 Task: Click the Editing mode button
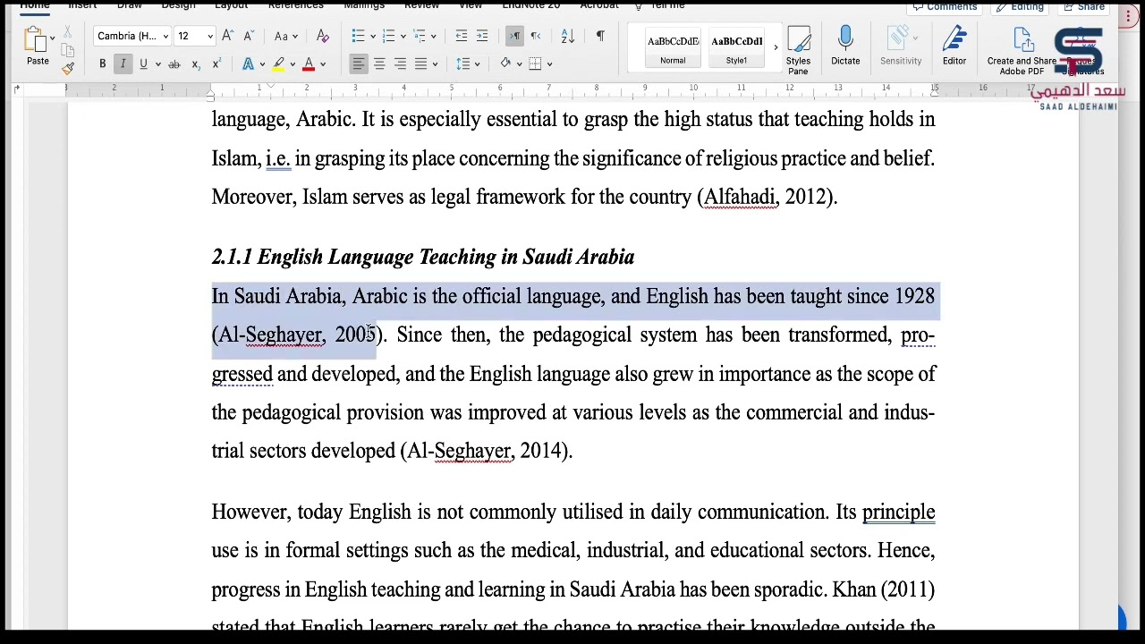coord(1020,6)
